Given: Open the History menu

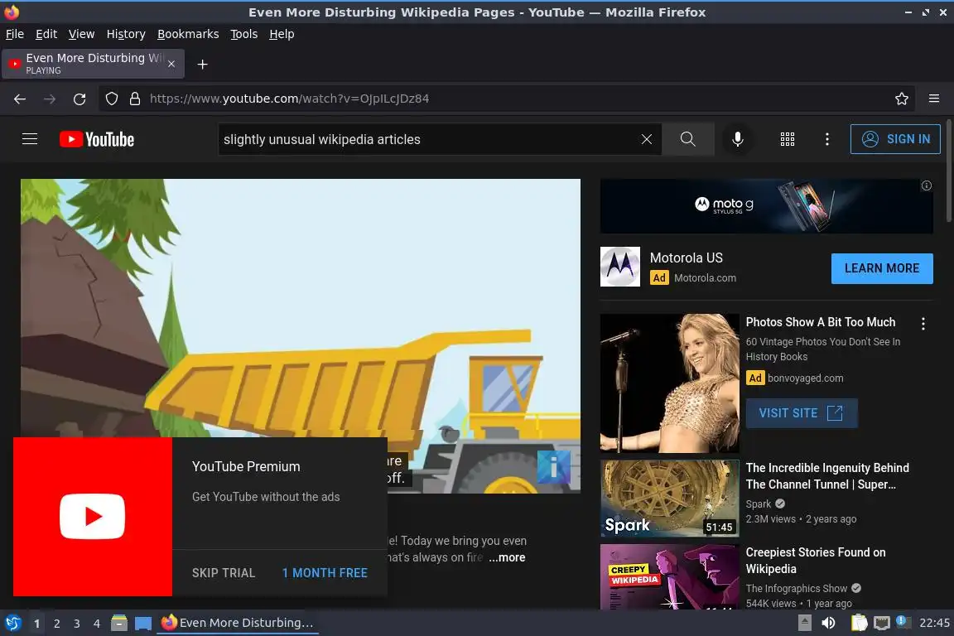Looking at the screenshot, I should coord(126,34).
